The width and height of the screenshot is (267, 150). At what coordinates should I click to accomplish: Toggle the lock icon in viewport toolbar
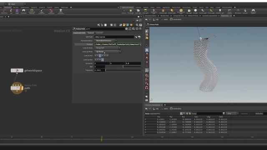coord(147,50)
